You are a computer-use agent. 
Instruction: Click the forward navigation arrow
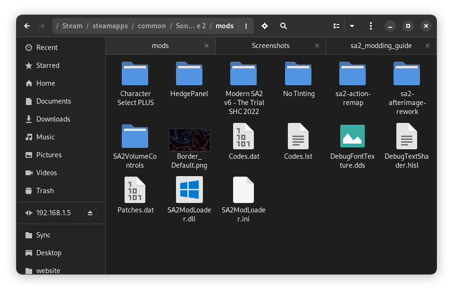42,26
